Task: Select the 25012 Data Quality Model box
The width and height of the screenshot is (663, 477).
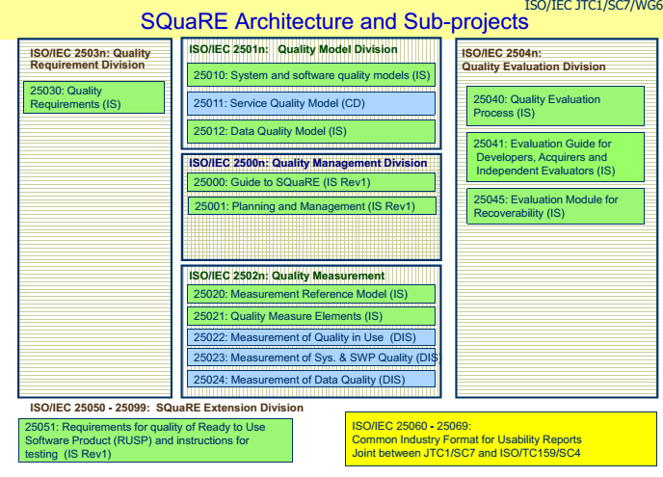Action: [x=311, y=131]
